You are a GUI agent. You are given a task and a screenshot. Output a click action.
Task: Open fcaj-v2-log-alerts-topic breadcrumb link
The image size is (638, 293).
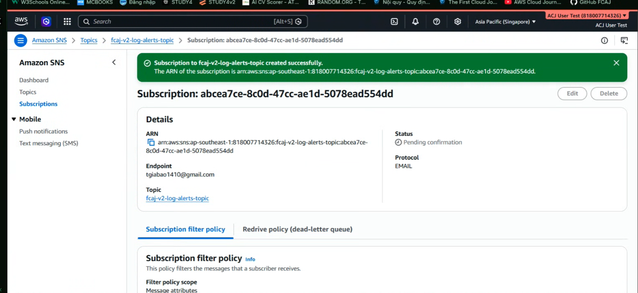click(x=142, y=40)
